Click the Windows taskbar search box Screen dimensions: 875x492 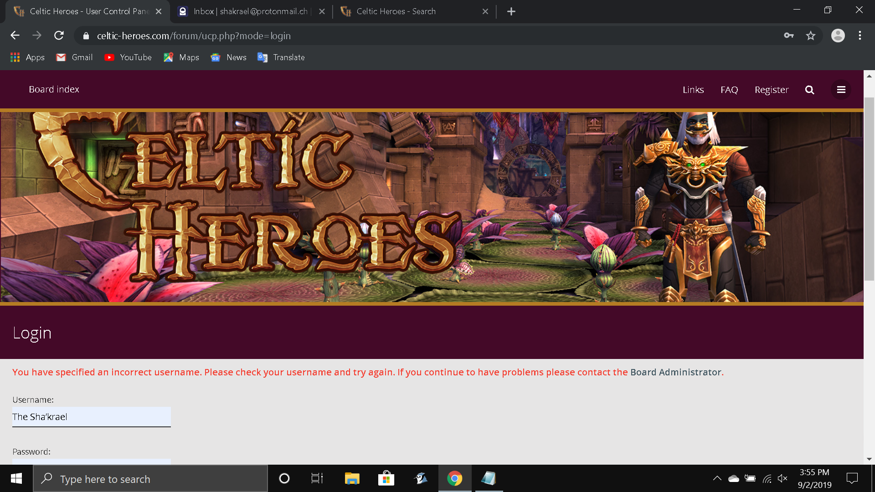(150, 478)
